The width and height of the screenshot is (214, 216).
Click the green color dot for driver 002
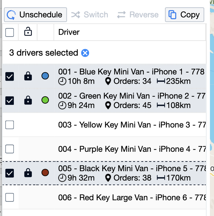click(45, 100)
